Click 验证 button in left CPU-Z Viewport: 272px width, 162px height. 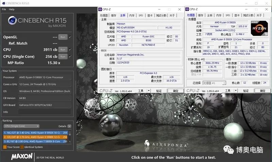[x=159, y=91]
